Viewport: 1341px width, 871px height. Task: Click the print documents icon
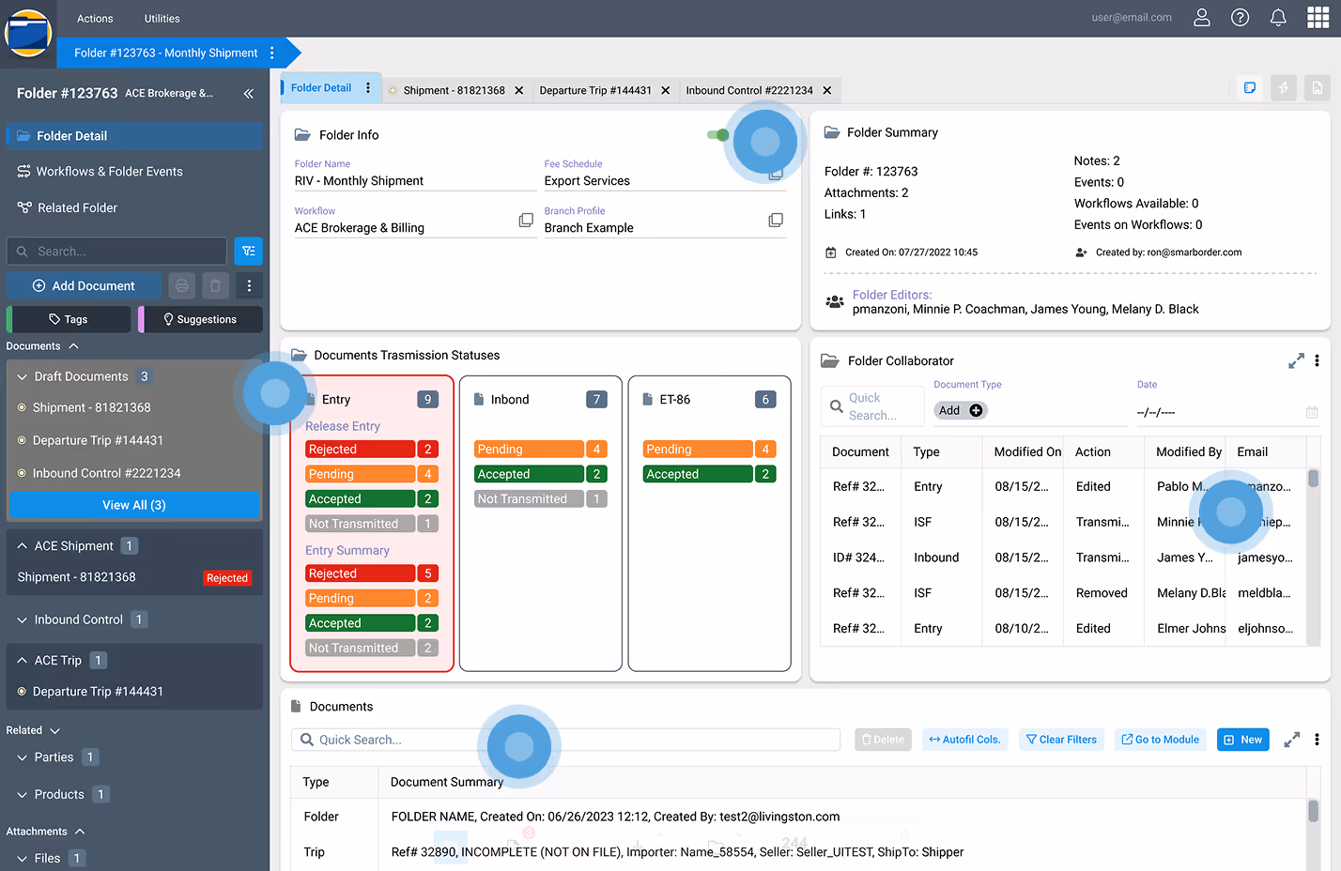[182, 285]
